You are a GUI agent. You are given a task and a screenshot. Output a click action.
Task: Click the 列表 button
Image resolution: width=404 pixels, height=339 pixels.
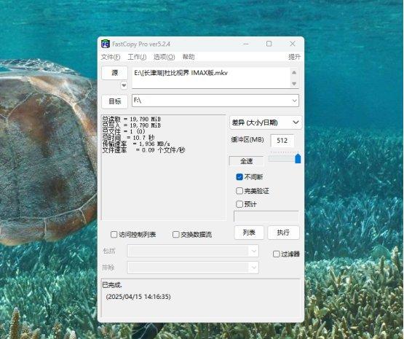[249, 233]
